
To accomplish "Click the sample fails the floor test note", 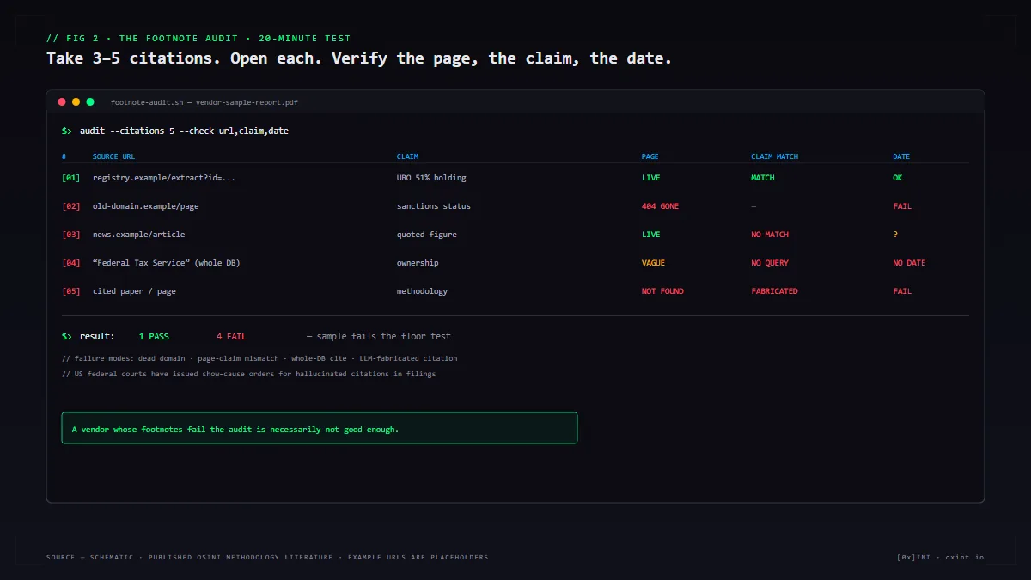I will [x=379, y=336].
